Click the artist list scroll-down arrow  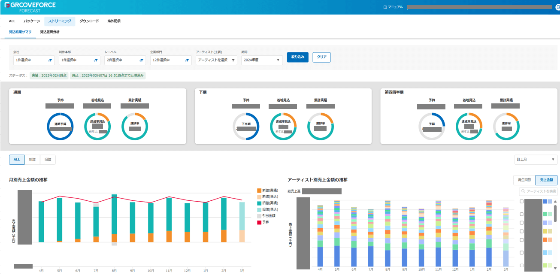(556, 268)
